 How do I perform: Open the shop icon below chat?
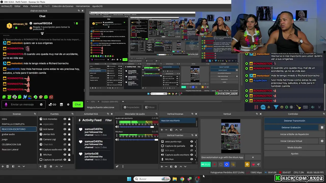[x=61, y=104]
